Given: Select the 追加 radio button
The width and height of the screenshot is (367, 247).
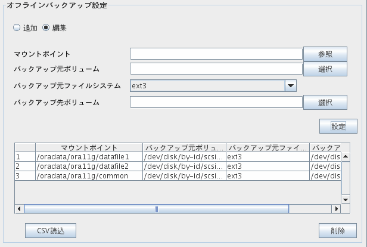Looking at the screenshot, I should [x=17, y=27].
